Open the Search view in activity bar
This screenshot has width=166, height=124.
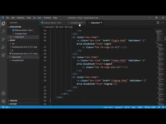click(x=3, y=31)
